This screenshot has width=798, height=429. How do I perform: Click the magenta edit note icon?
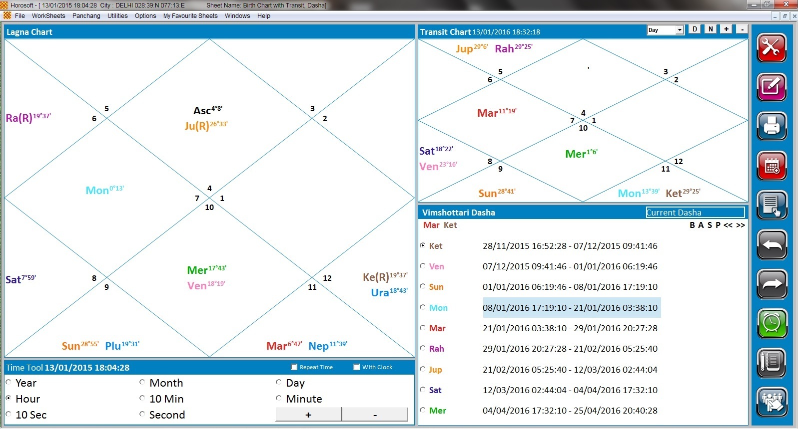pyautogui.click(x=772, y=87)
